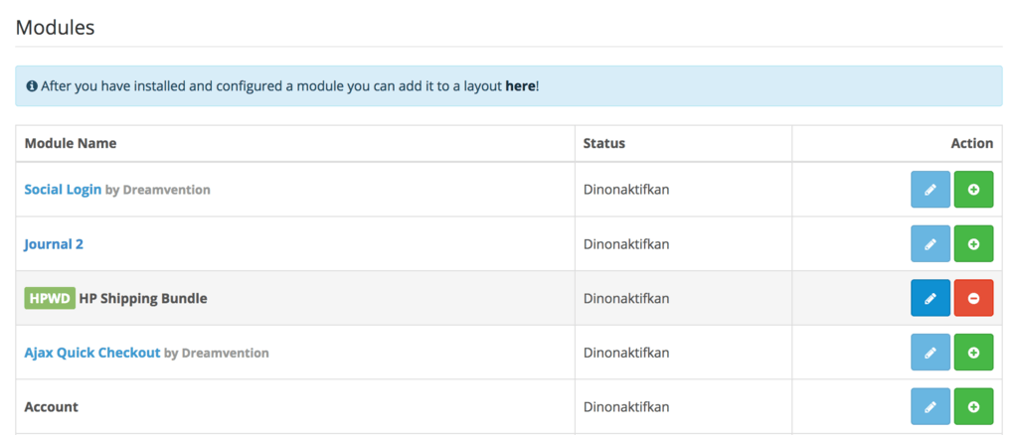The height and width of the screenshot is (435, 1018).
Task: Edit the HP Shipping Bundle module
Action: (930, 298)
